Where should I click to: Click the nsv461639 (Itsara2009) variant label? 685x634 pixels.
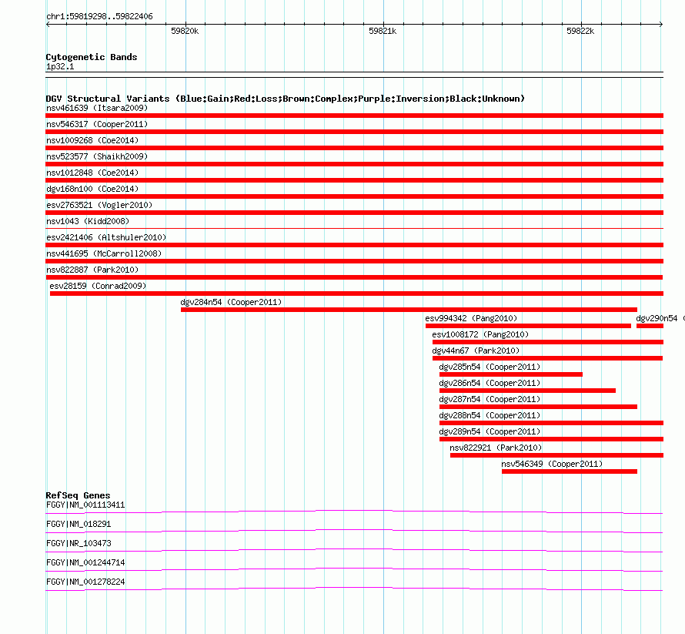click(x=97, y=108)
